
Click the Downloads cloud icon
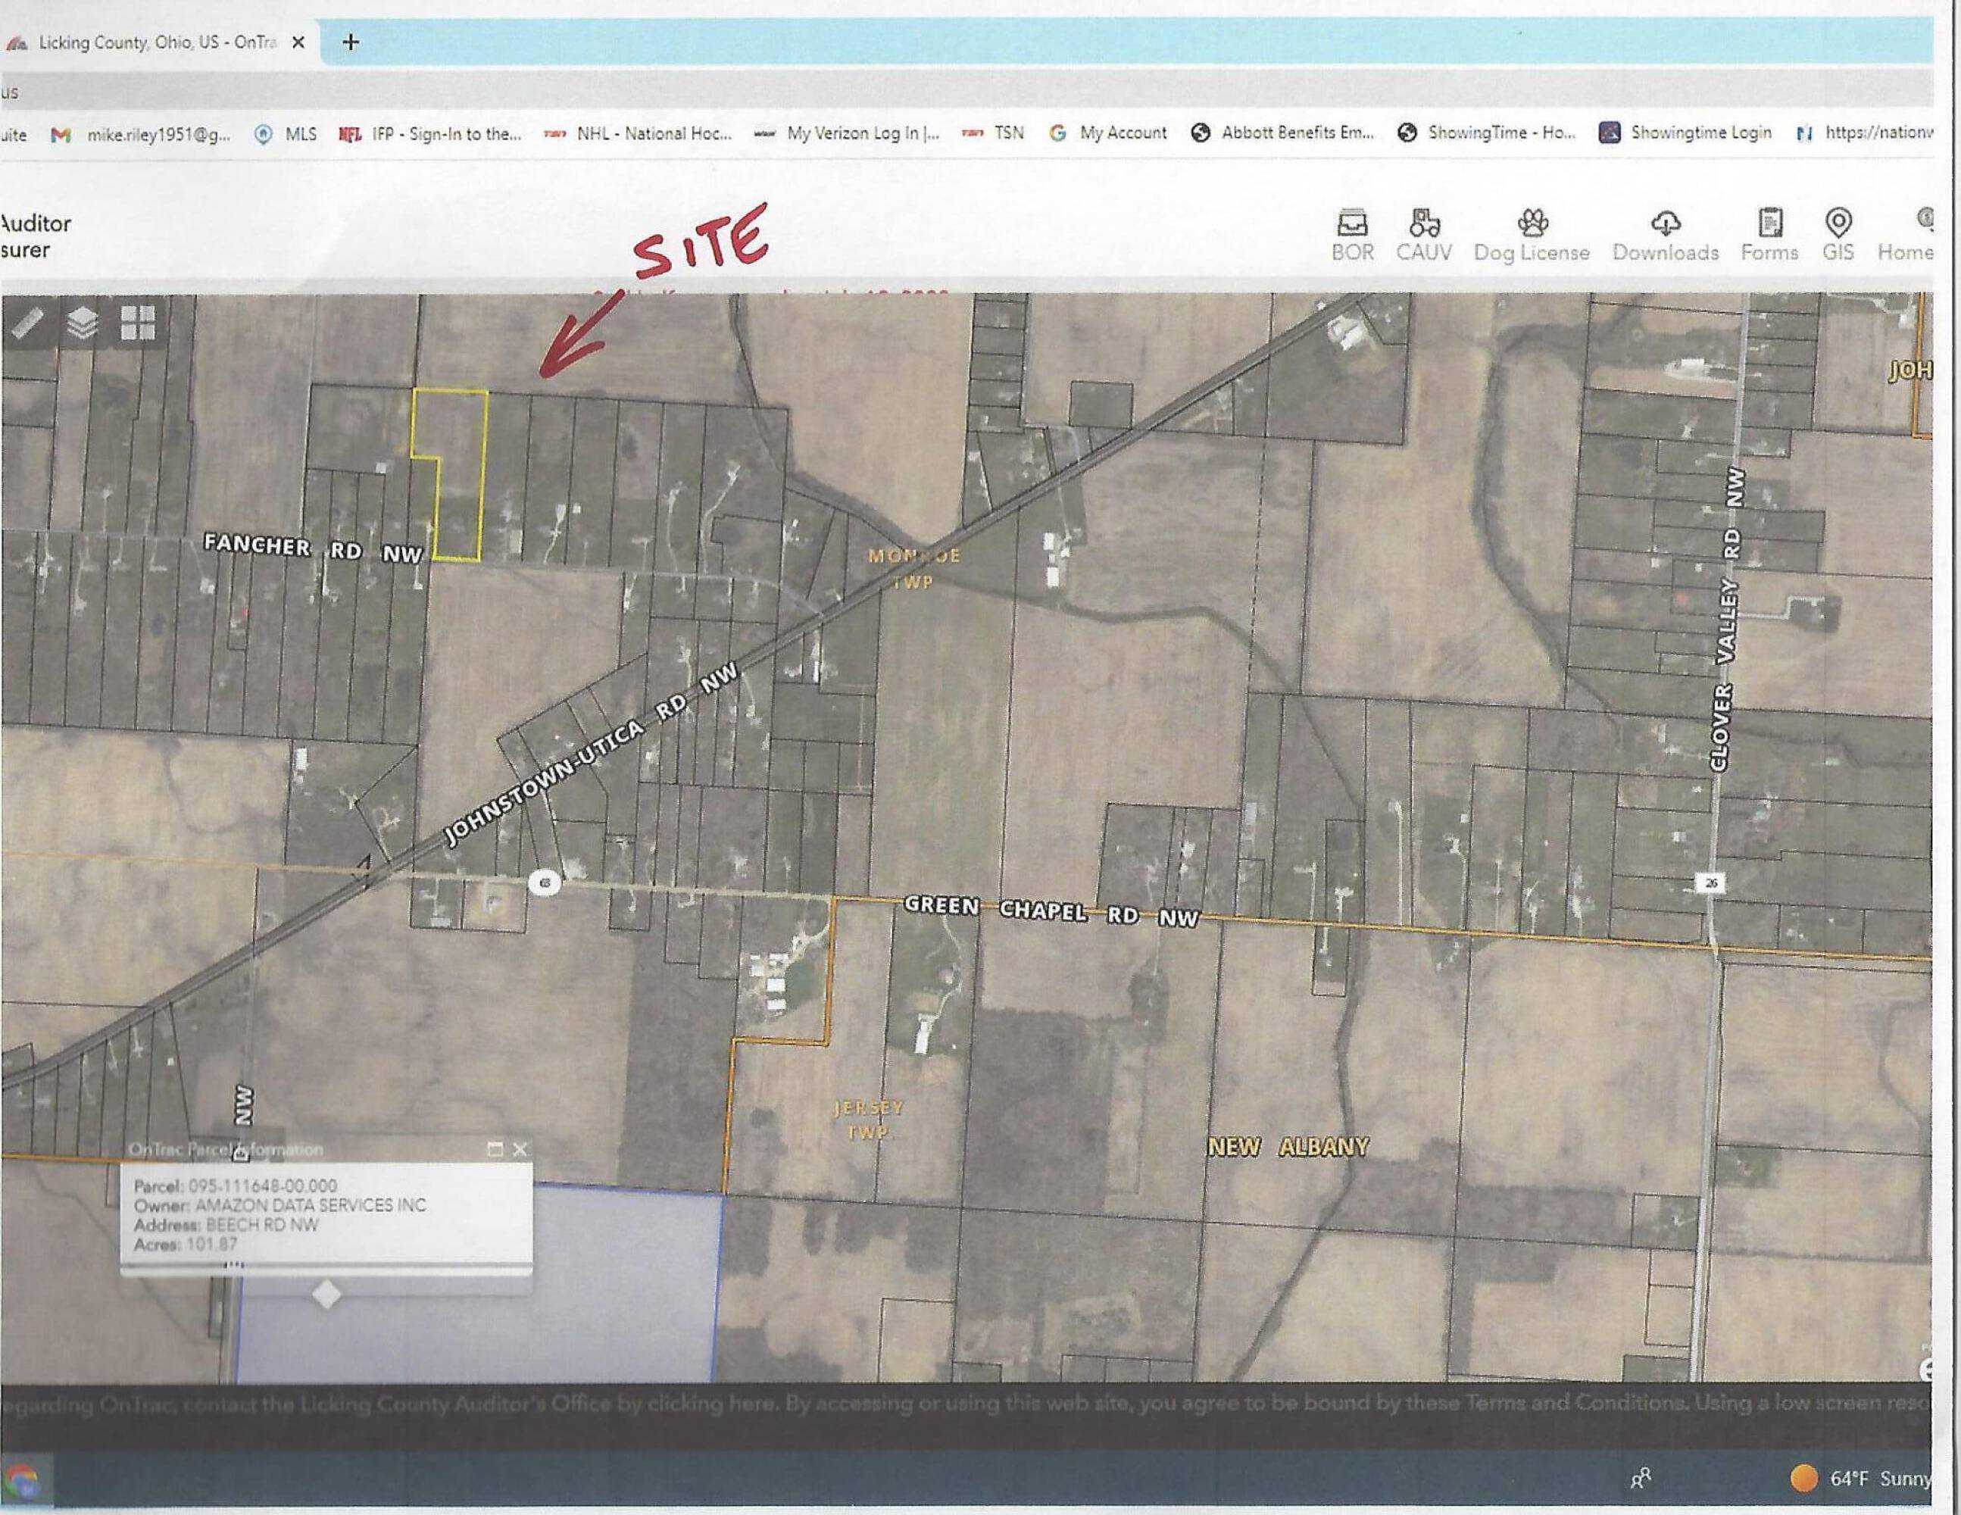coord(1666,223)
